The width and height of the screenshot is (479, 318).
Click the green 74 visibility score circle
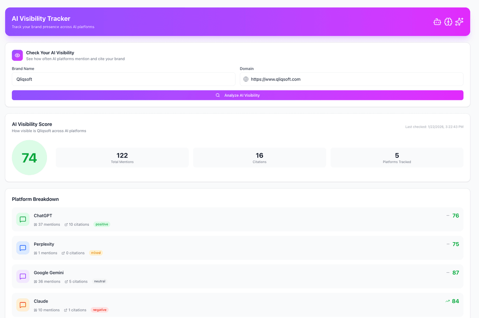[x=29, y=158]
